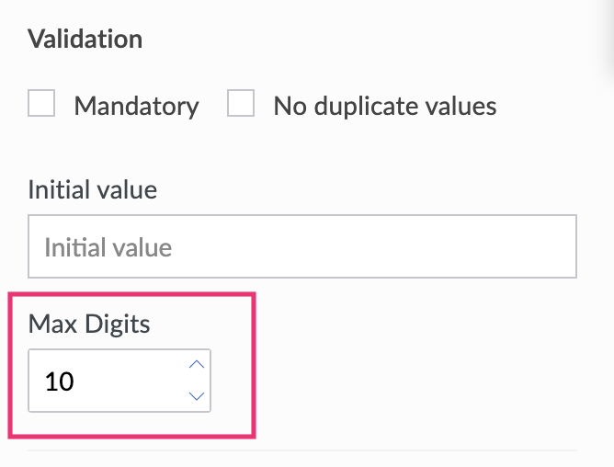
Task: Click the "Validation" section heading
Action: (x=85, y=40)
